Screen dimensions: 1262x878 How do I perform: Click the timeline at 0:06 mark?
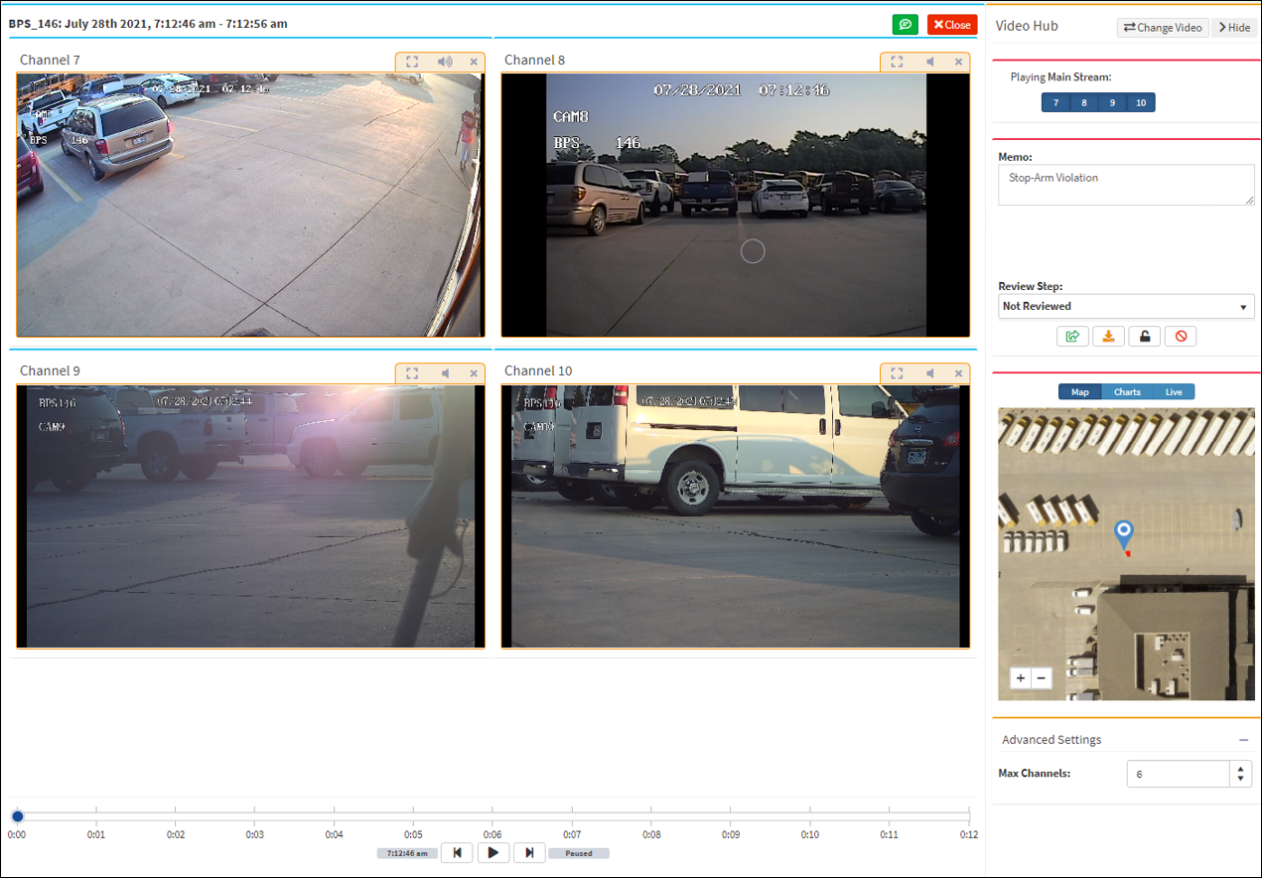493,814
